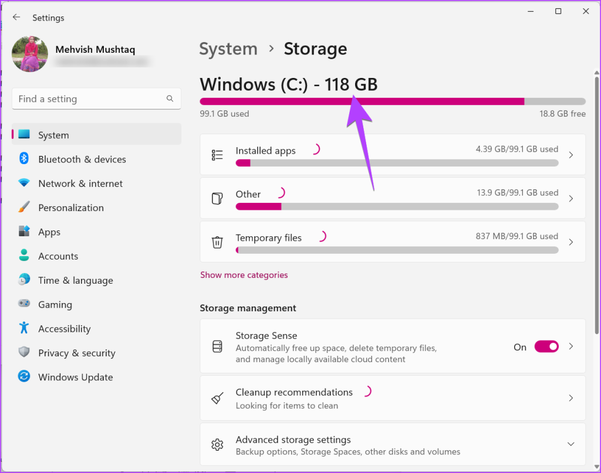This screenshot has height=473, width=601.
Task: Turn off the Storage Sense toggle
Action: point(546,346)
